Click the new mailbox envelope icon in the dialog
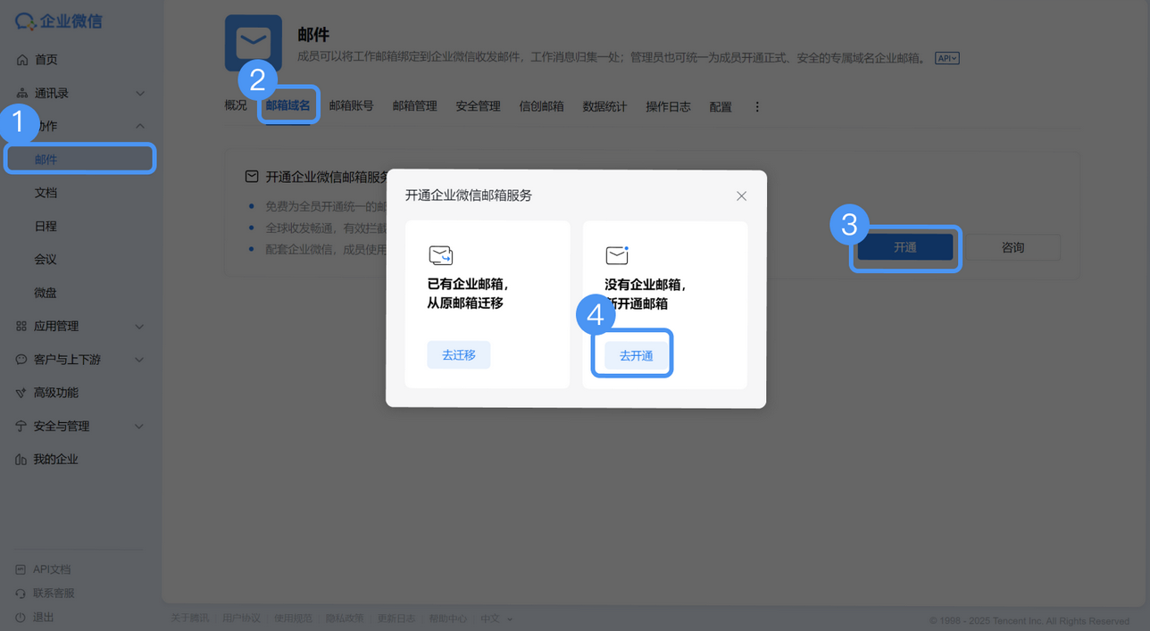This screenshot has height=631, width=1150. [617, 254]
